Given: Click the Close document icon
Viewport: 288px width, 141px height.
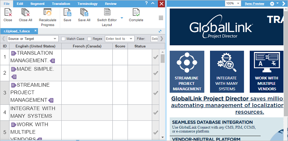Looking at the screenshot, I should [x=8, y=12].
